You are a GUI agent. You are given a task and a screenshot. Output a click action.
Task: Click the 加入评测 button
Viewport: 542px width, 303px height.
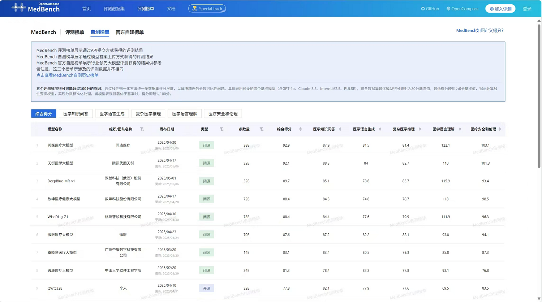pos(500,9)
